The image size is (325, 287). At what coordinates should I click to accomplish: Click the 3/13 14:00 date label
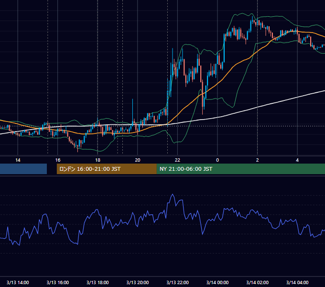[x=18, y=282]
